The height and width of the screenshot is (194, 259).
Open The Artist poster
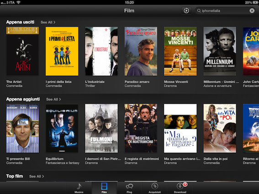(x=22, y=51)
